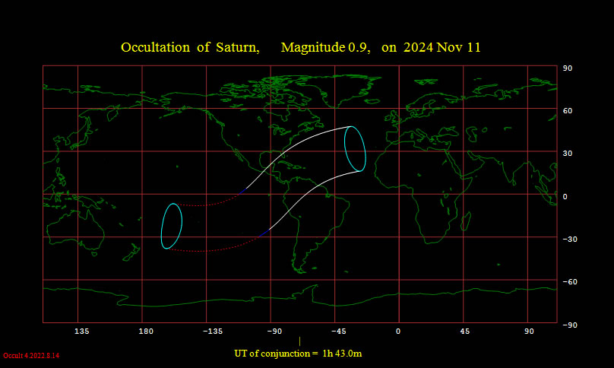Screen dimensions: 614x368
Task: Click the longitude label '-45'
Action: [339, 332]
